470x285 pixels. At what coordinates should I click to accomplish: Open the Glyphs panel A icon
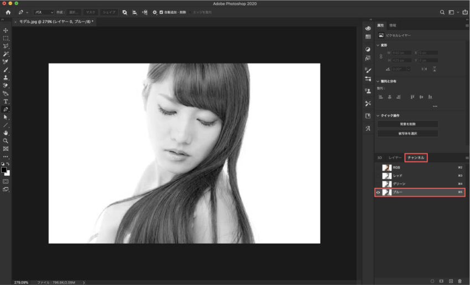(x=368, y=129)
